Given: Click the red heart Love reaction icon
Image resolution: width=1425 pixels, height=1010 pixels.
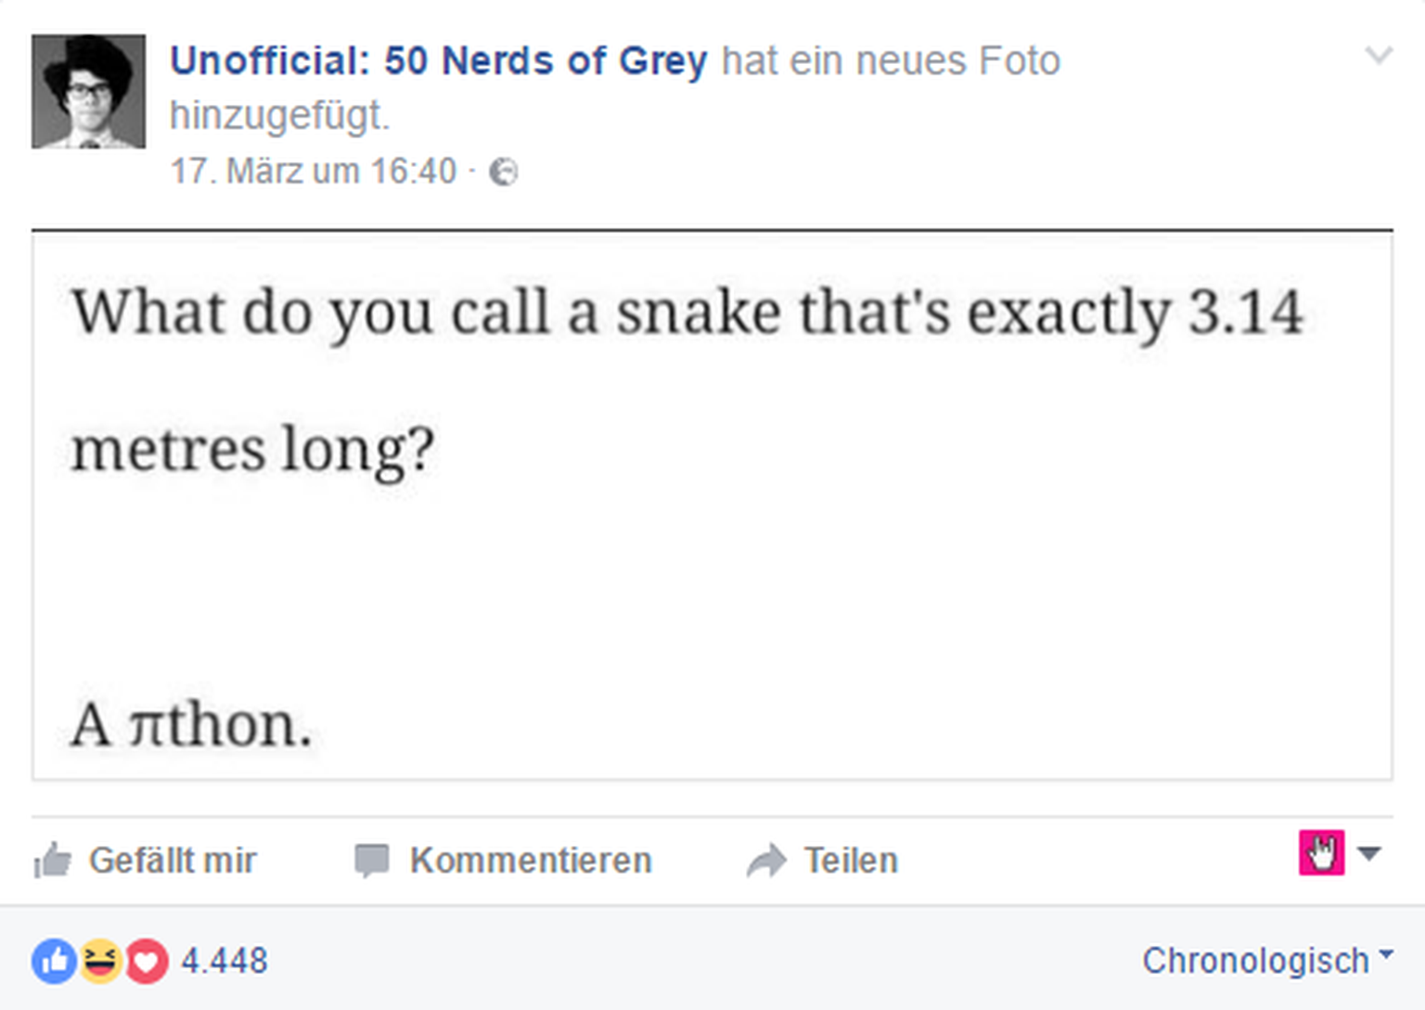Looking at the screenshot, I should [147, 961].
